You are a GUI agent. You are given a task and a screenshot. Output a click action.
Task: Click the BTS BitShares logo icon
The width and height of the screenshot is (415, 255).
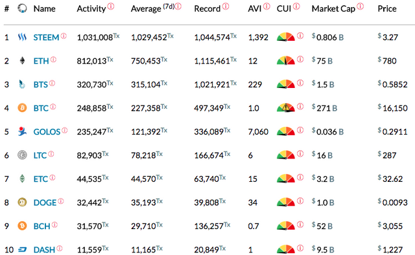[x=22, y=84]
